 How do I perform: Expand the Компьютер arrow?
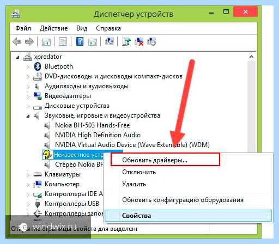pyautogui.click(x=28, y=185)
